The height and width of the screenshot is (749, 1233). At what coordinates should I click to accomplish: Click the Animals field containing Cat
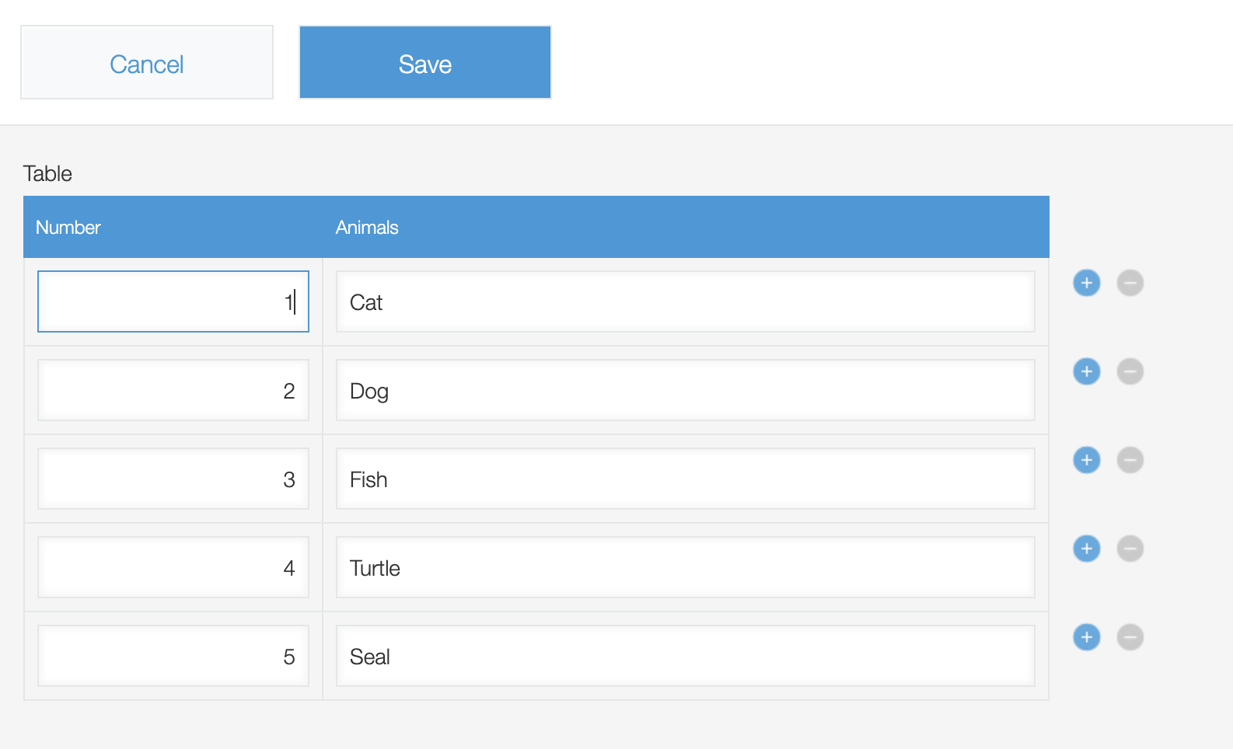coord(685,301)
